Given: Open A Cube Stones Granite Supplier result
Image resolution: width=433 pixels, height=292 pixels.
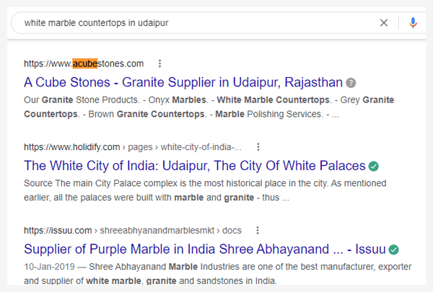Looking at the screenshot, I should pos(183,82).
